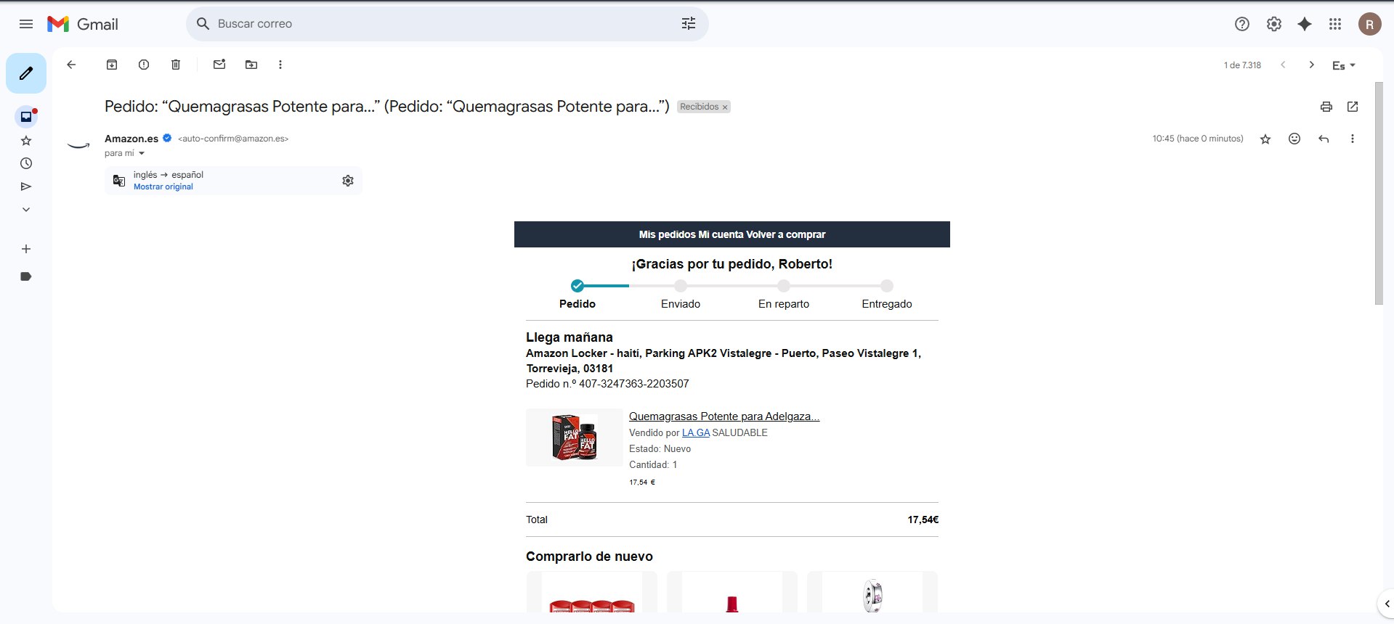Expand more sidebar folders chevron
The width and height of the screenshot is (1394, 624).
point(26,210)
